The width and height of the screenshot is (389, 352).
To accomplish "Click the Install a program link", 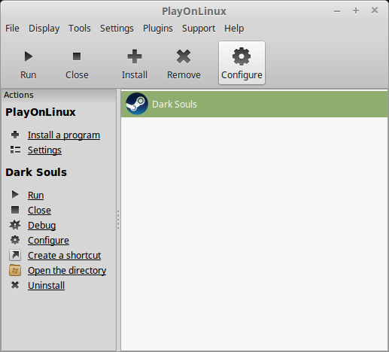I will (x=64, y=135).
